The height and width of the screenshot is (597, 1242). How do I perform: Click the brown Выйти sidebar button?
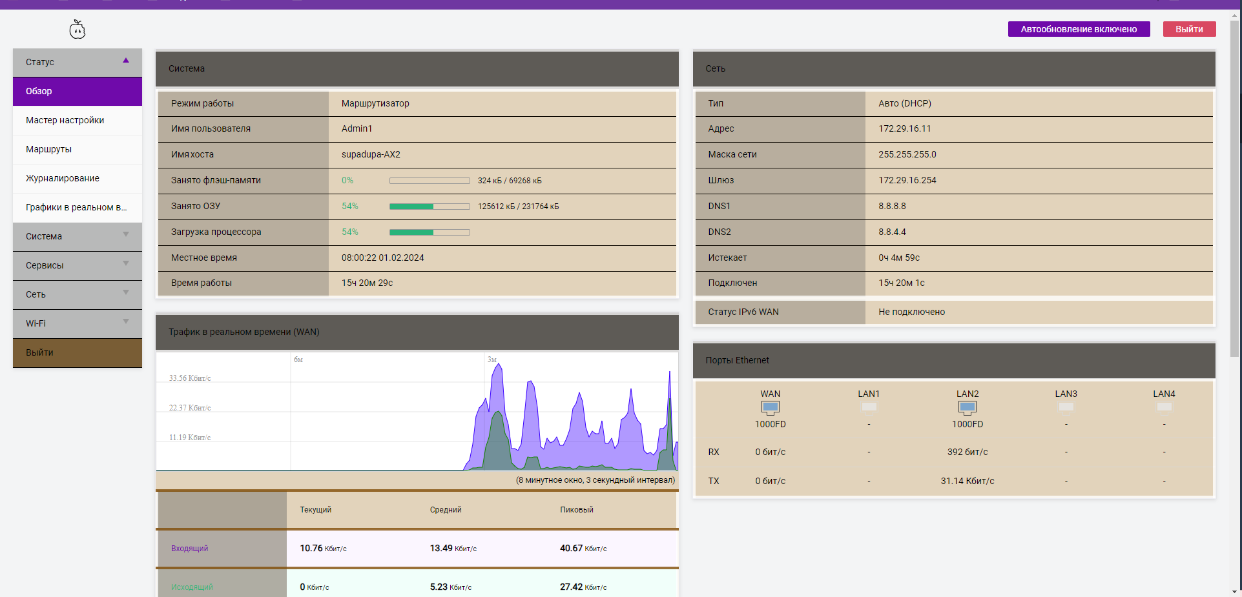tap(78, 352)
